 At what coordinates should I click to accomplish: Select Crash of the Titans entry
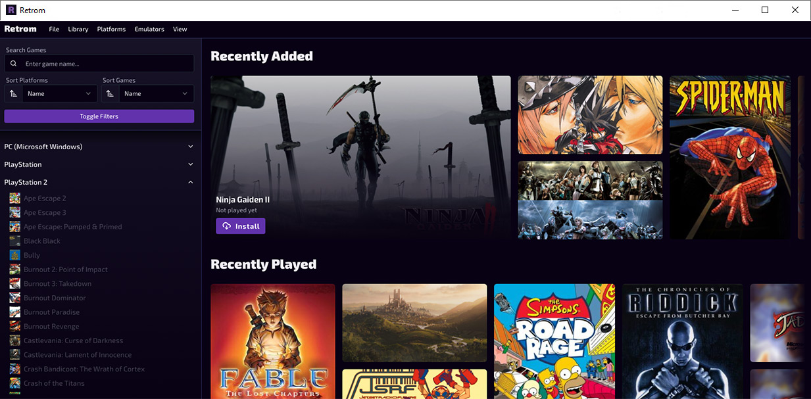(x=54, y=383)
